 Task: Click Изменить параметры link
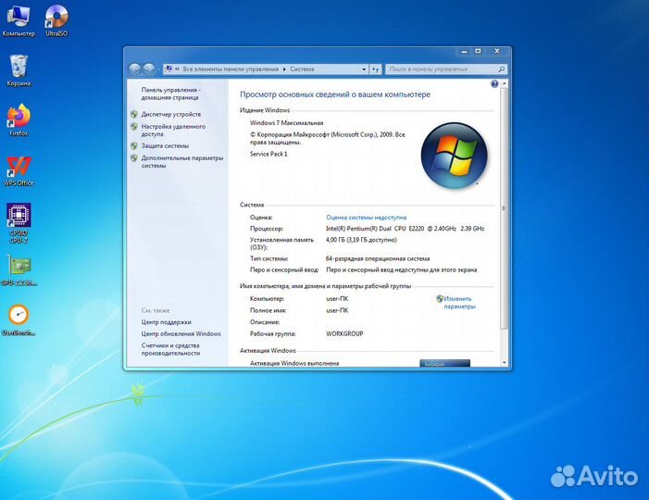459,303
